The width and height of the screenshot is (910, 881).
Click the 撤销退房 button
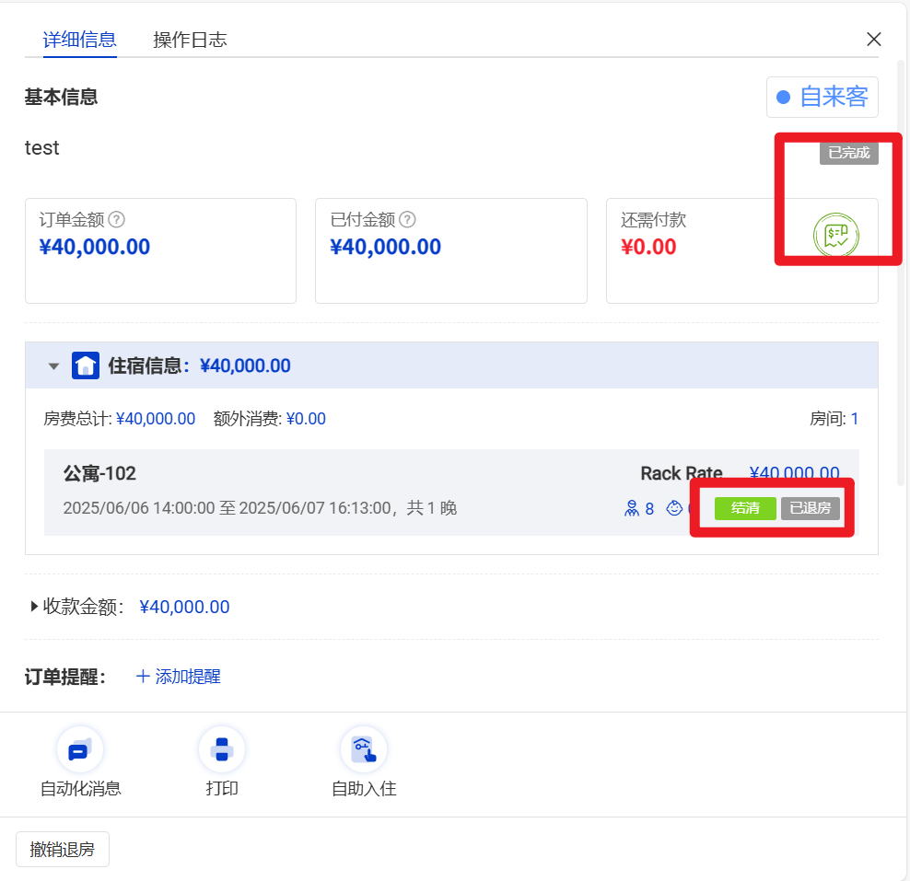(x=63, y=849)
